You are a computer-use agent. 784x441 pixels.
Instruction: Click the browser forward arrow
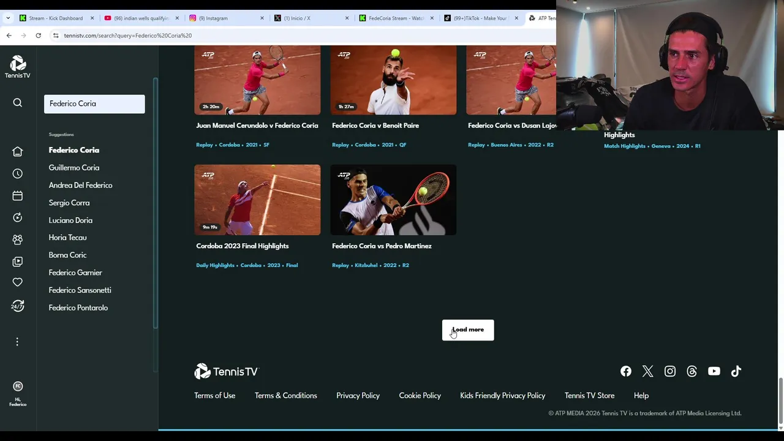click(x=23, y=36)
